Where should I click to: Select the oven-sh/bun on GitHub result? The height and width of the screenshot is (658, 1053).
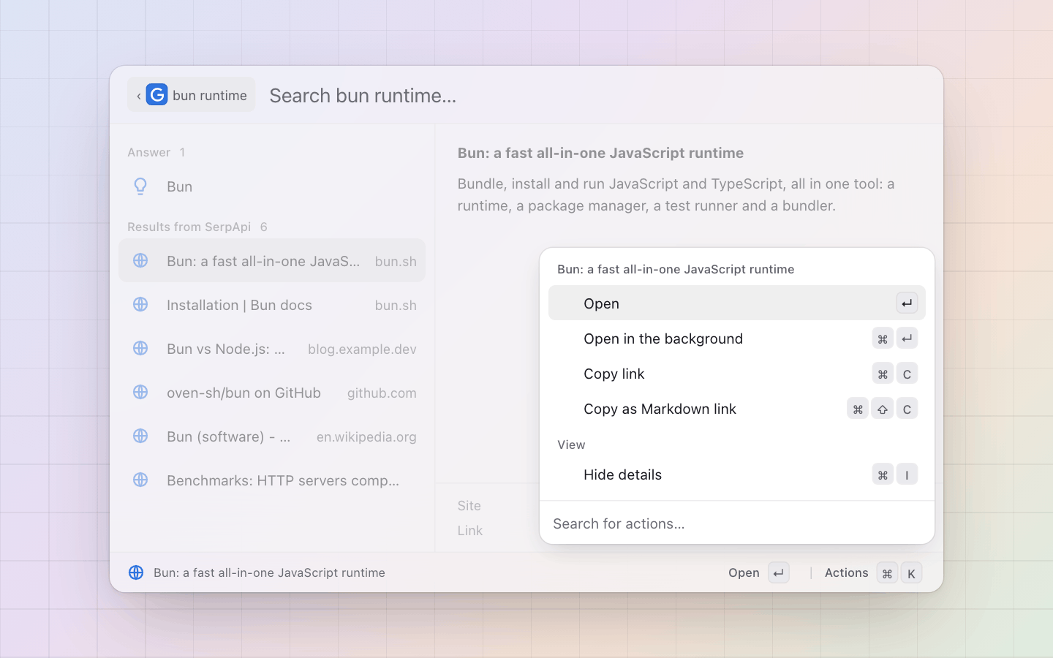click(272, 393)
